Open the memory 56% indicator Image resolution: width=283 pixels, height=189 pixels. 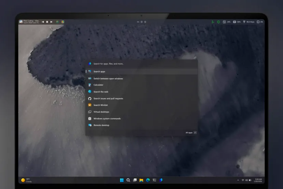point(237,22)
